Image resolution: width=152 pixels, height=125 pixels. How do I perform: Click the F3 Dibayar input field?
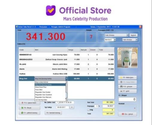click(127, 99)
